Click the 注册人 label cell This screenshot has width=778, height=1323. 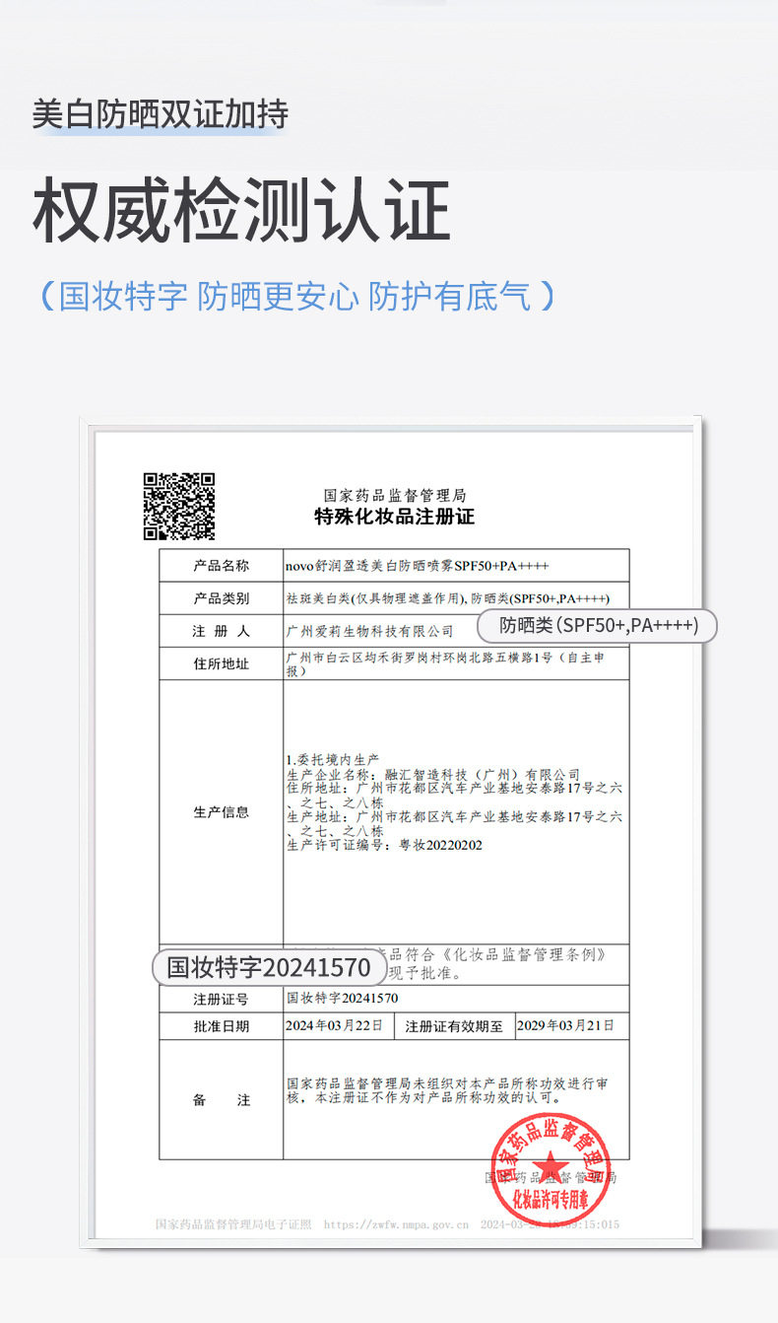pyautogui.click(x=222, y=631)
